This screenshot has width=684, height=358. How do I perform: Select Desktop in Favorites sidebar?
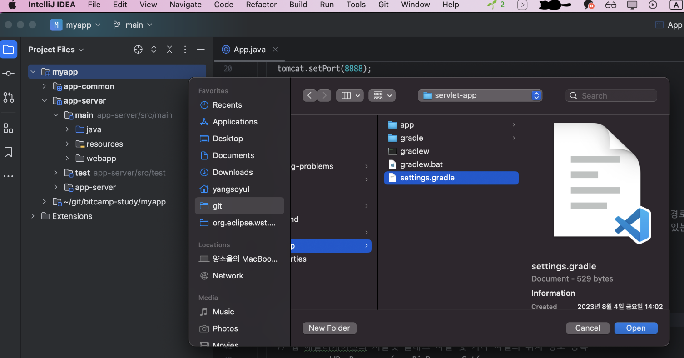[x=239, y=139]
